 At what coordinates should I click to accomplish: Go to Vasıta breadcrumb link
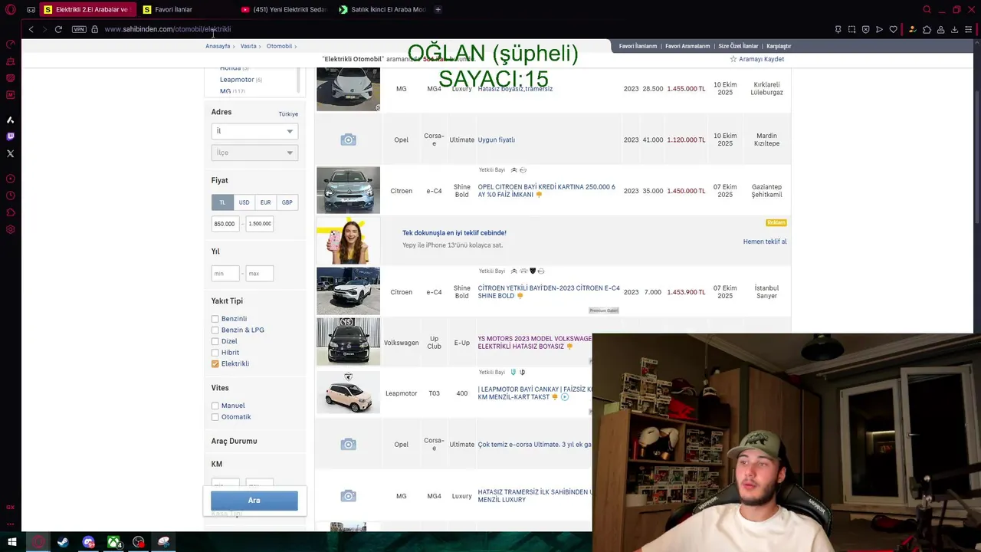coord(248,46)
